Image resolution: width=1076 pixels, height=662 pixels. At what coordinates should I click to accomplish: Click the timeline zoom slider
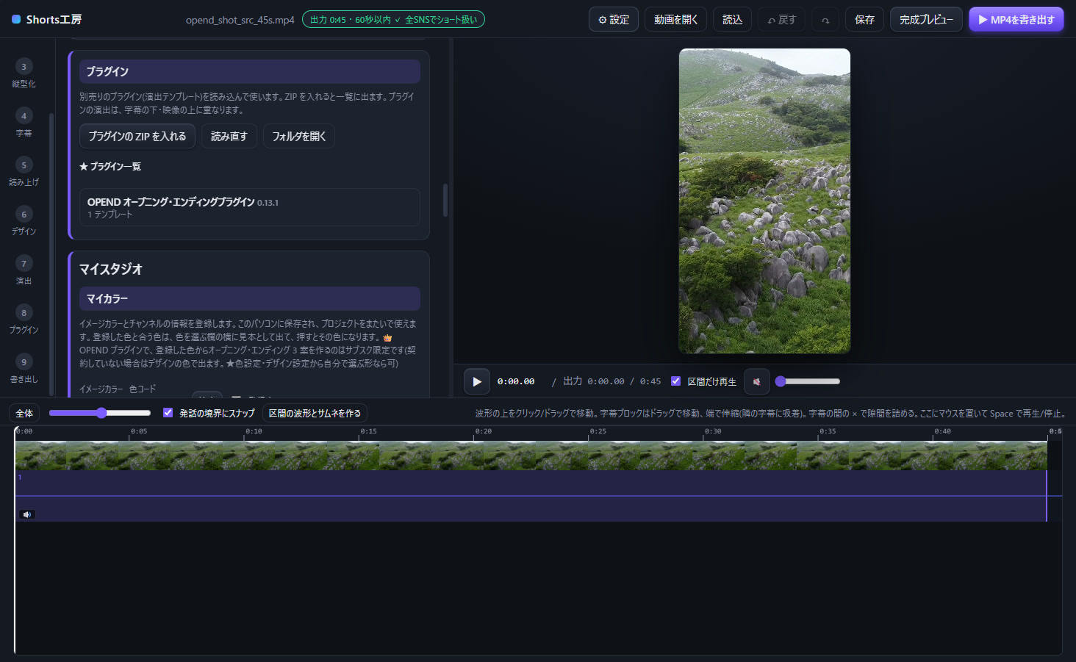tap(100, 413)
